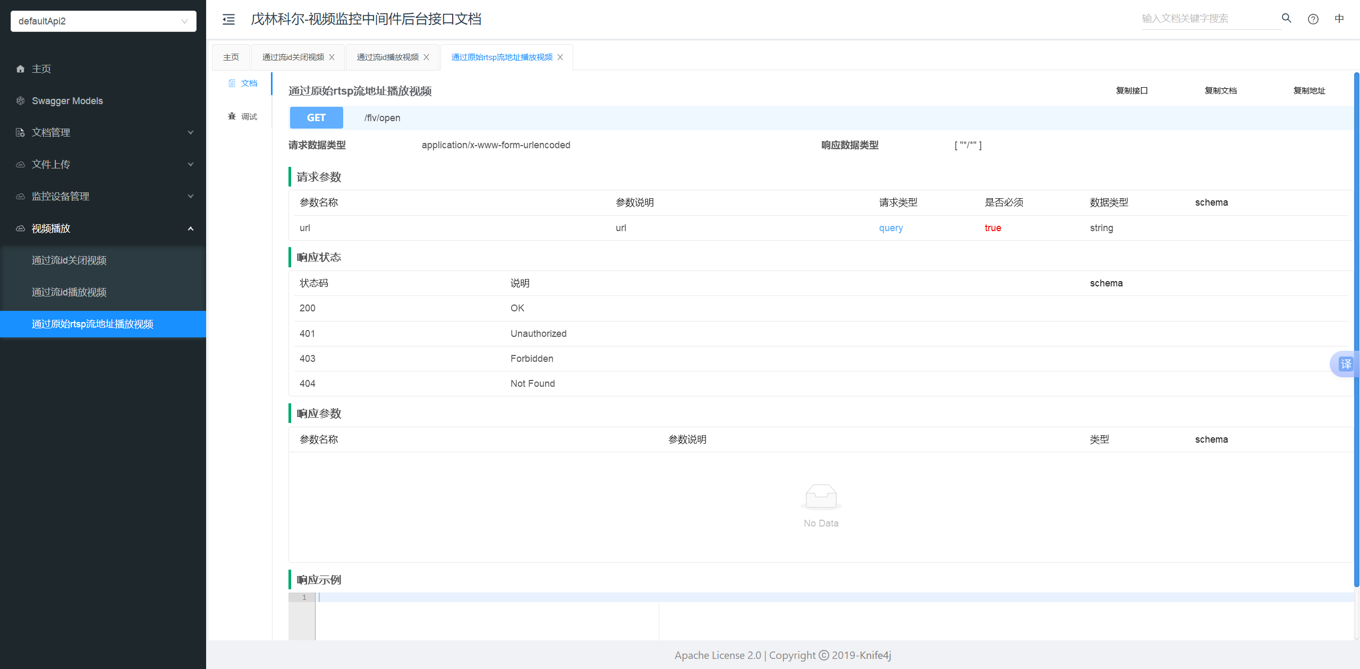This screenshot has width=1360, height=669.
Task: Click the sidebar collapse menu icon
Action: (228, 20)
